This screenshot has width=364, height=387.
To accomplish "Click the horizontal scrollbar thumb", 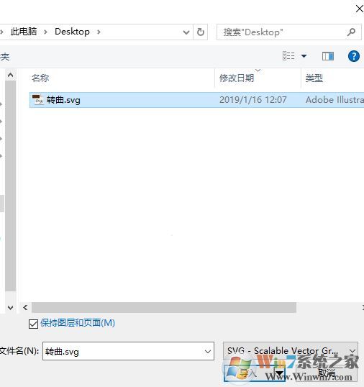I will tap(164, 308).
